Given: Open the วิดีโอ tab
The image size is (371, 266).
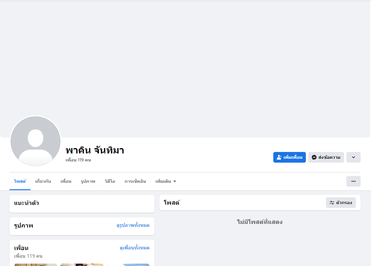Looking at the screenshot, I should tap(110, 181).
